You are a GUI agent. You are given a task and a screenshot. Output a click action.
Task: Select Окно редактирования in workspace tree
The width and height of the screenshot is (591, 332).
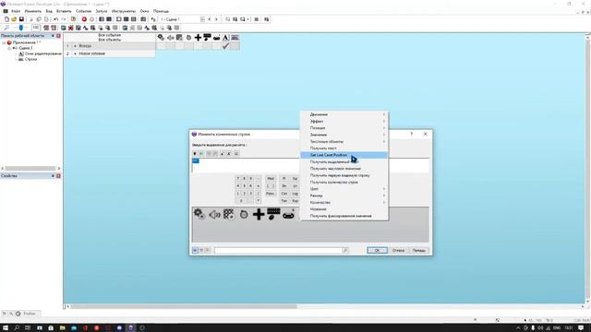click(x=42, y=53)
